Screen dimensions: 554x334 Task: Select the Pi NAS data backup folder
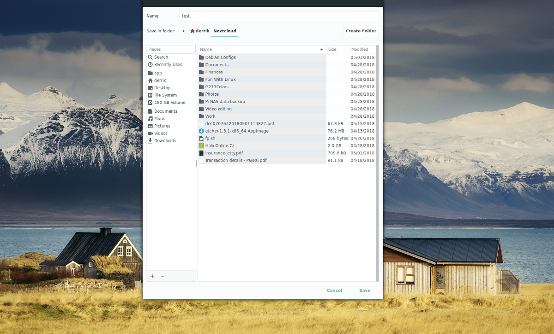pos(287,102)
